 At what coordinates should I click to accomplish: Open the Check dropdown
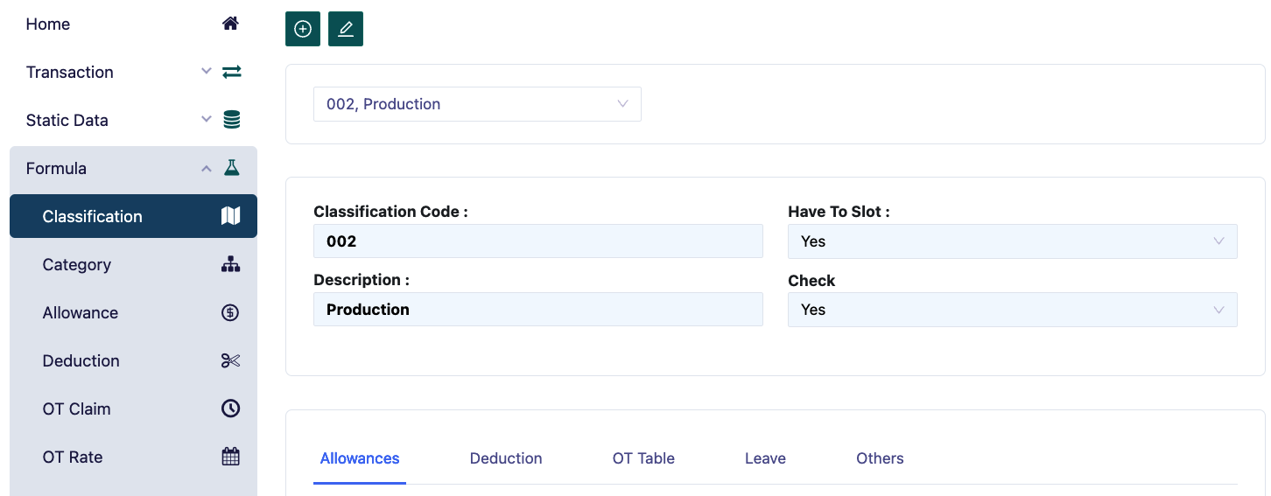coord(1012,310)
